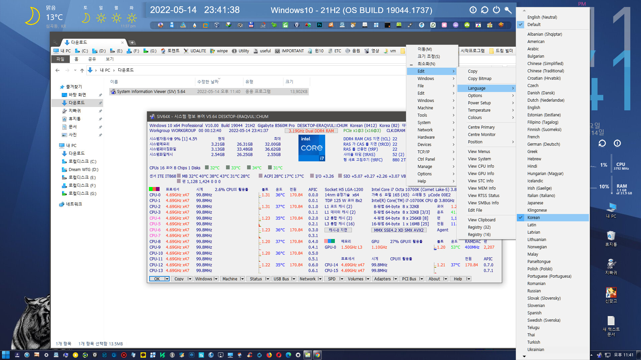Select German (Deutsch) in the language list

tap(553, 144)
